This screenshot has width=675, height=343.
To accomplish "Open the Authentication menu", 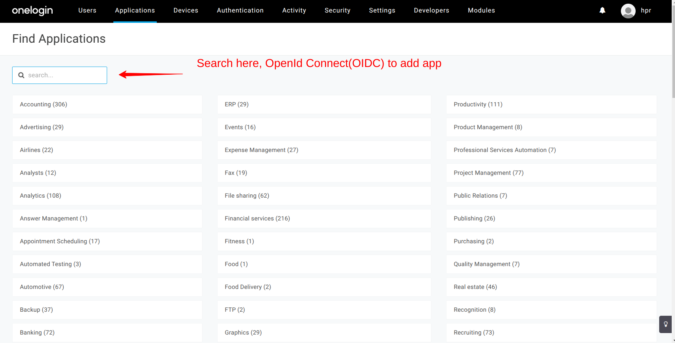I will coord(240,10).
